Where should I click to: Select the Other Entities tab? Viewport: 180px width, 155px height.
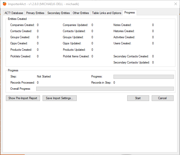(x=81, y=13)
